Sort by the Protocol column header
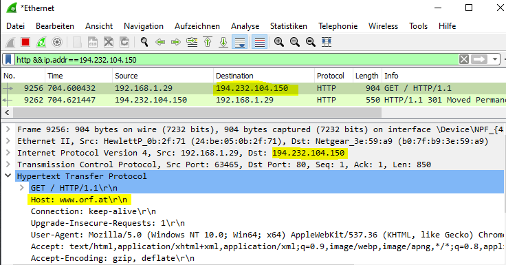The width and height of the screenshot is (506, 265). [x=333, y=76]
